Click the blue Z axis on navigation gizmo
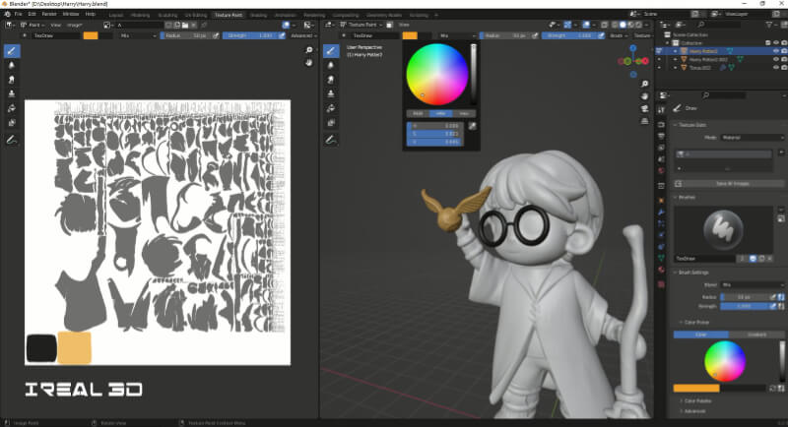788x427 pixels. pyautogui.click(x=633, y=48)
